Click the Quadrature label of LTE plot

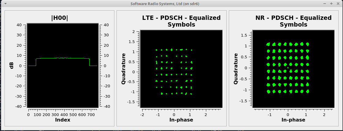click(x=123, y=69)
